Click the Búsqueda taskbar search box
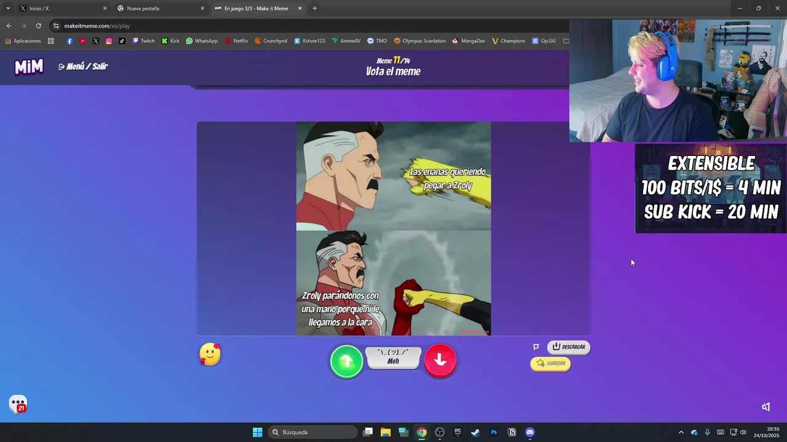The height and width of the screenshot is (442, 787). click(312, 432)
